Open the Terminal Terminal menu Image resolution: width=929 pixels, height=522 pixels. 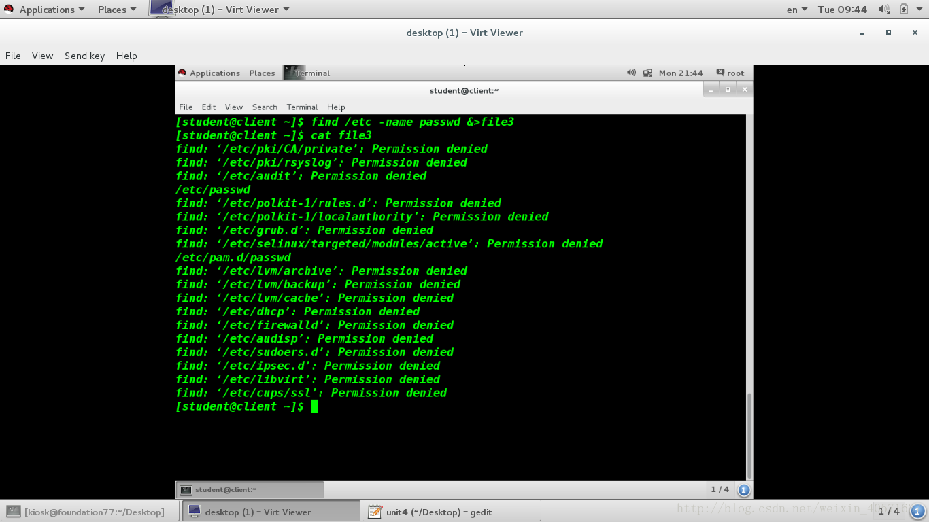[302, 107]
